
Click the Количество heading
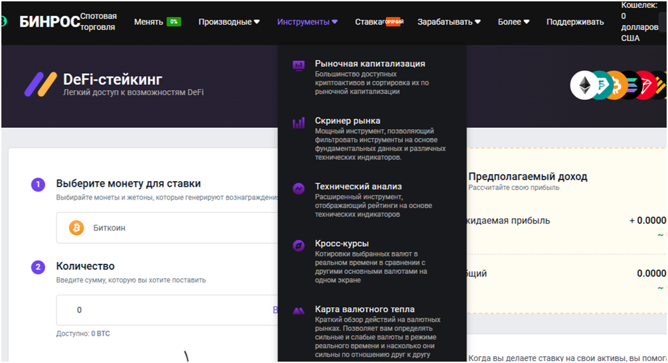point(85,266)
